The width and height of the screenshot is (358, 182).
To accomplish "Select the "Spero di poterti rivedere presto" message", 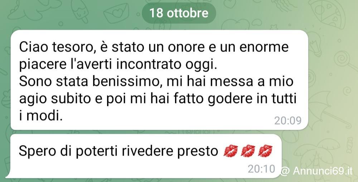I will coord(146,156).
